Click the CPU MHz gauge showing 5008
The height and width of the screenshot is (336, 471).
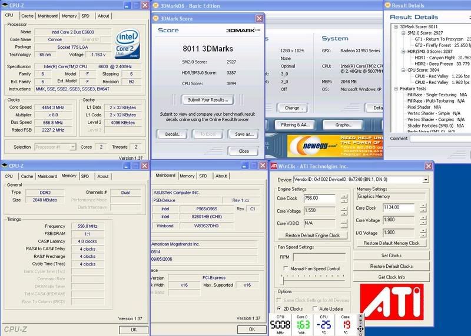[280, 325]
